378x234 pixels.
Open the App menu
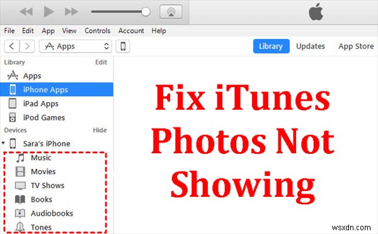[49, 31]
